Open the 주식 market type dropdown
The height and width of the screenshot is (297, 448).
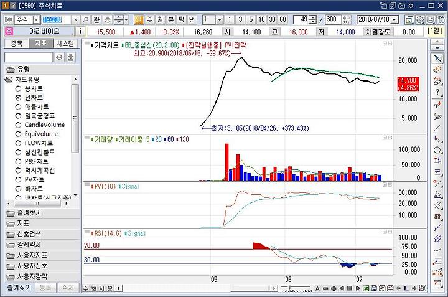click(36, 19)
